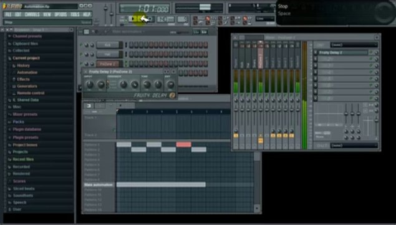Turn Fruity Delay input pan knob
Viewport: 396px width, 225px height.
pyautogui.click(x=89, y=84)
